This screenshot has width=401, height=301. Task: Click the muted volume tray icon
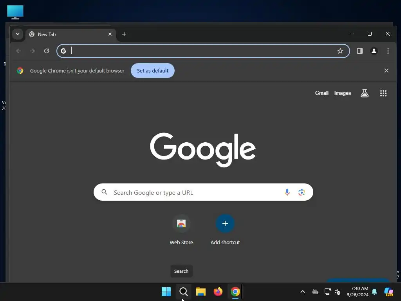pyautogui.click(x=338, y=292)
